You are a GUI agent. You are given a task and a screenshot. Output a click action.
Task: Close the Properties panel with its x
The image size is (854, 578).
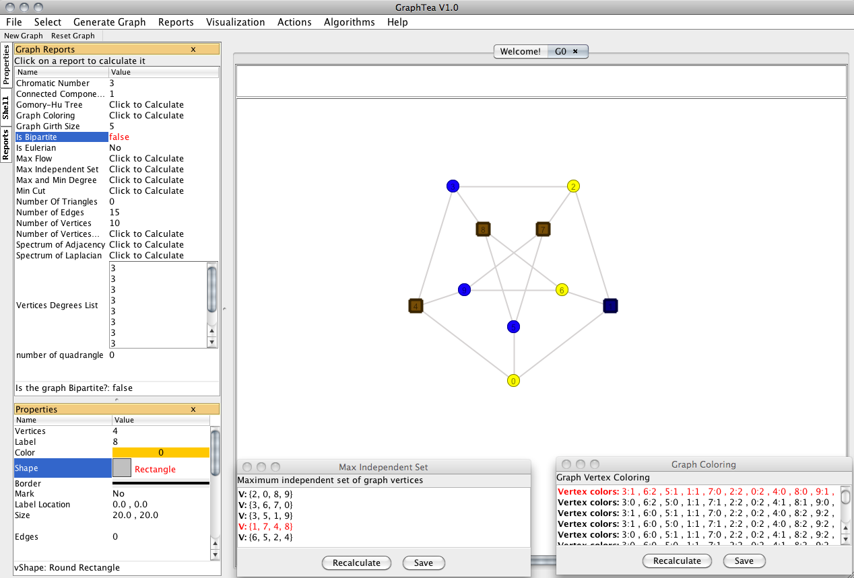tap(193, 409)
